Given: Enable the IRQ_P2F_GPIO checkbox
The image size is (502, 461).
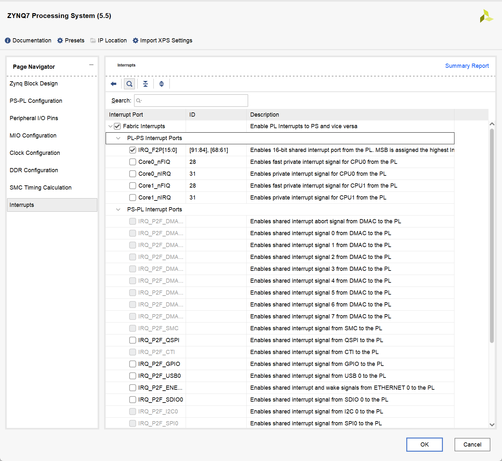Looking at the screenshot, I should tap(133, 364).
